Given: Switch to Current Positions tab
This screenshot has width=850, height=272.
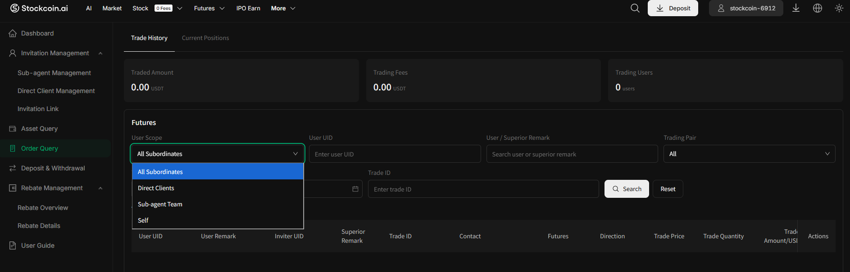Looking at the screenshot, I should click(x=205, y=38).
